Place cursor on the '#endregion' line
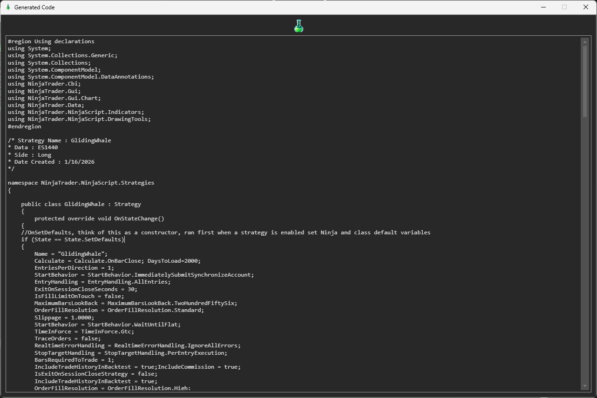This screenshot has height=398, width=597. pyautogui.click(x=24, y=126)
